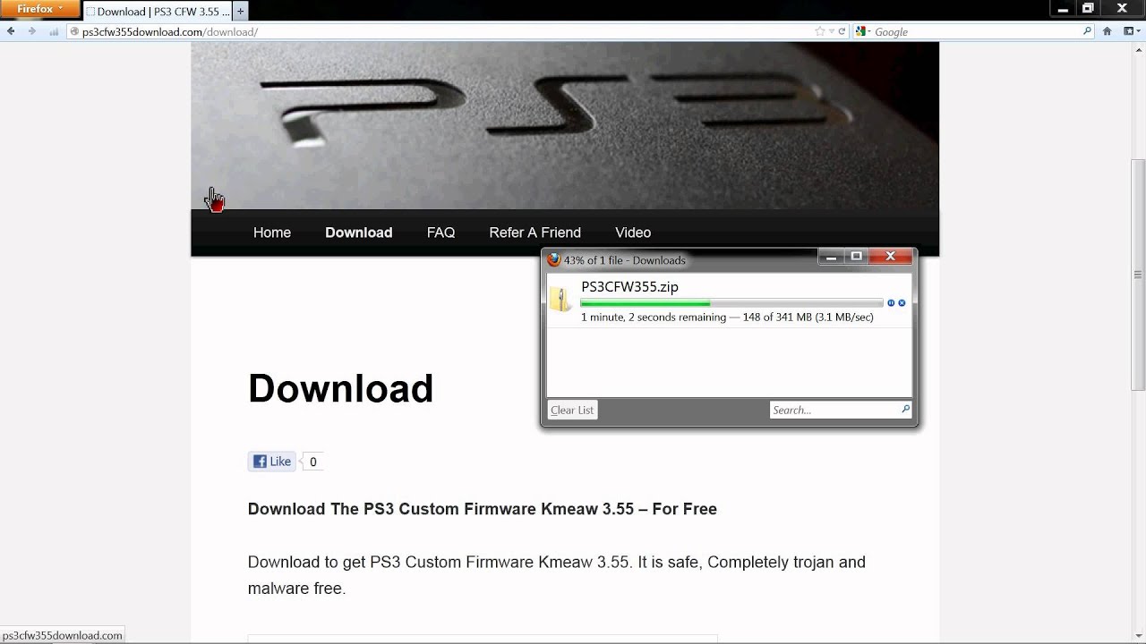This screenshot has width=1146, height=644.
Task: Click the 'Download' page heading
Action: click(x=340, y=388)
